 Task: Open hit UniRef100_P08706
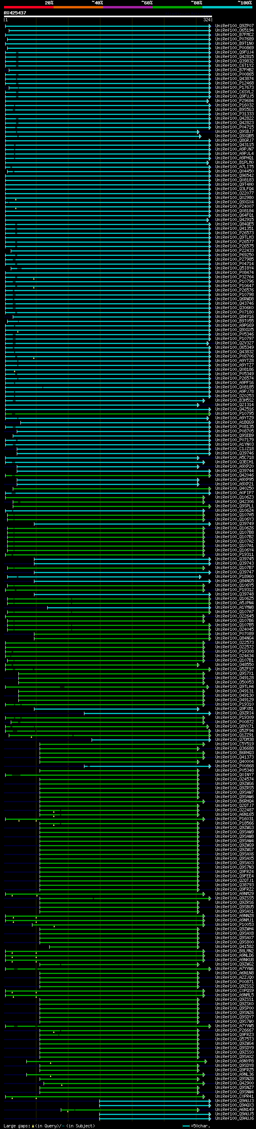(234, 356)
